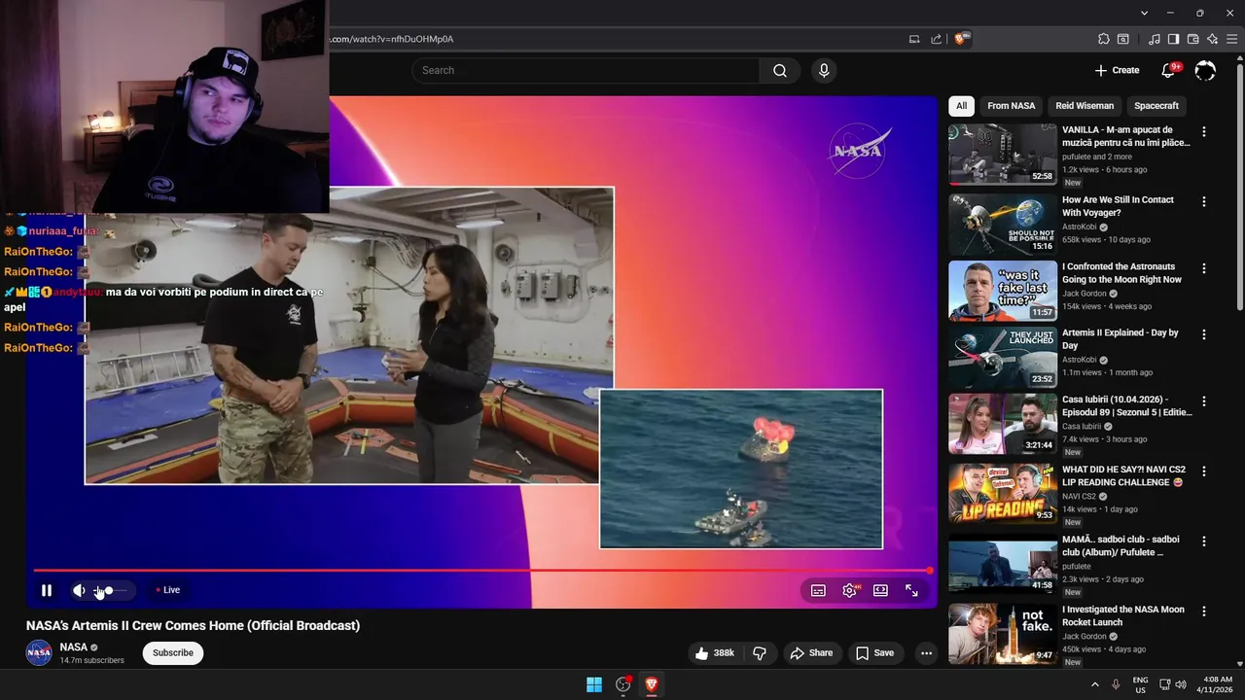This screenshot has width=1245, height=700.
Task: Subscribe to the NASA channel
Action: [173, 653]
